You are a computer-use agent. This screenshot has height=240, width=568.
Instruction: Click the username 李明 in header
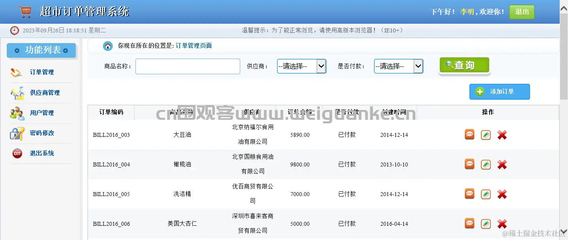point(467,12)
